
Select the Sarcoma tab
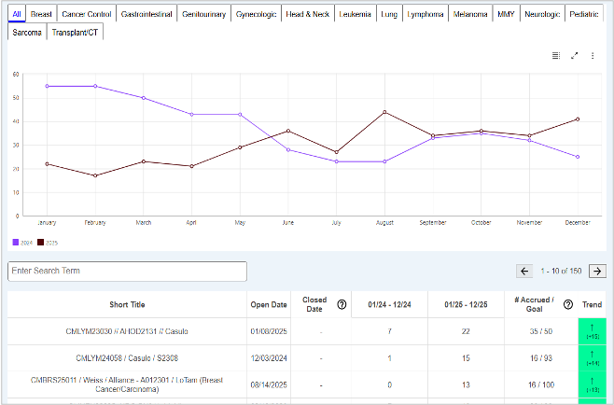pos(27,32)
